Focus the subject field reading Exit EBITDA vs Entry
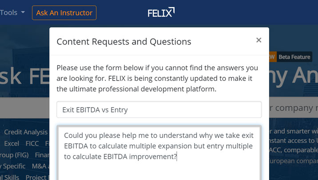This screenshot has width=318, height=180. 159,110
